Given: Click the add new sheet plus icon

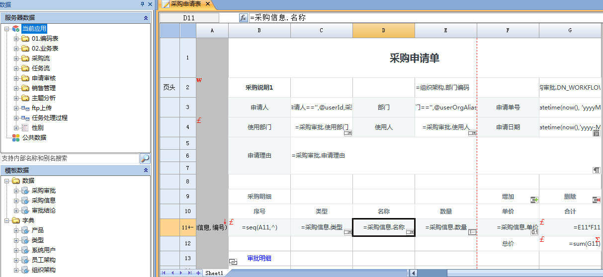Looking at the screenshot, I should pos(198,273).
